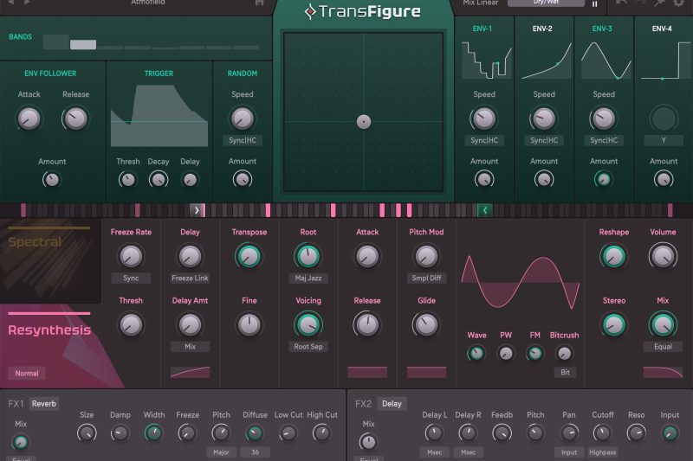Screen dimensions: 693x461
Task: Click the Env Follower Release knob
Action: click(x=75, y=118)
